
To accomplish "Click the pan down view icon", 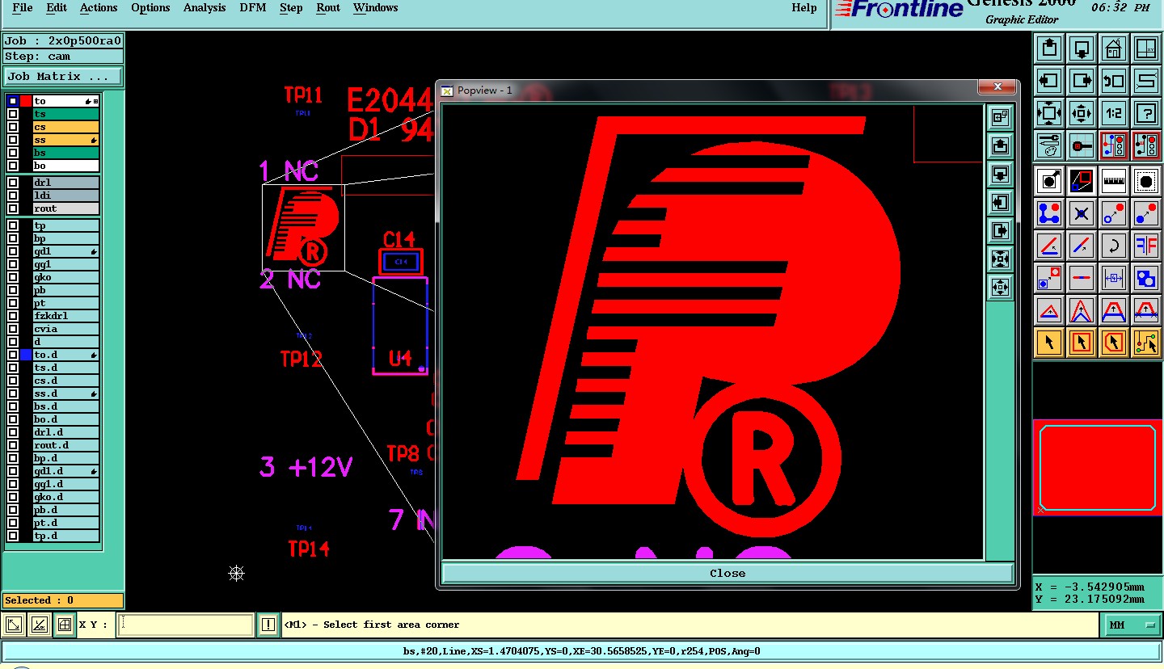I will (x=1082, y=48).
